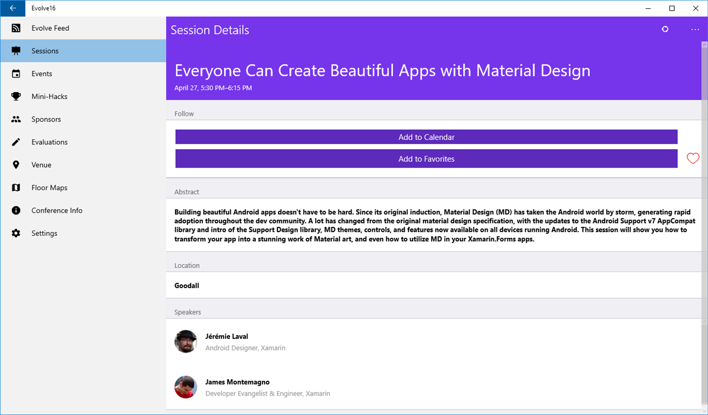Select Venue in the sidebar
Image resolution: width=708 pixels, height=415 pixels.
83,165
